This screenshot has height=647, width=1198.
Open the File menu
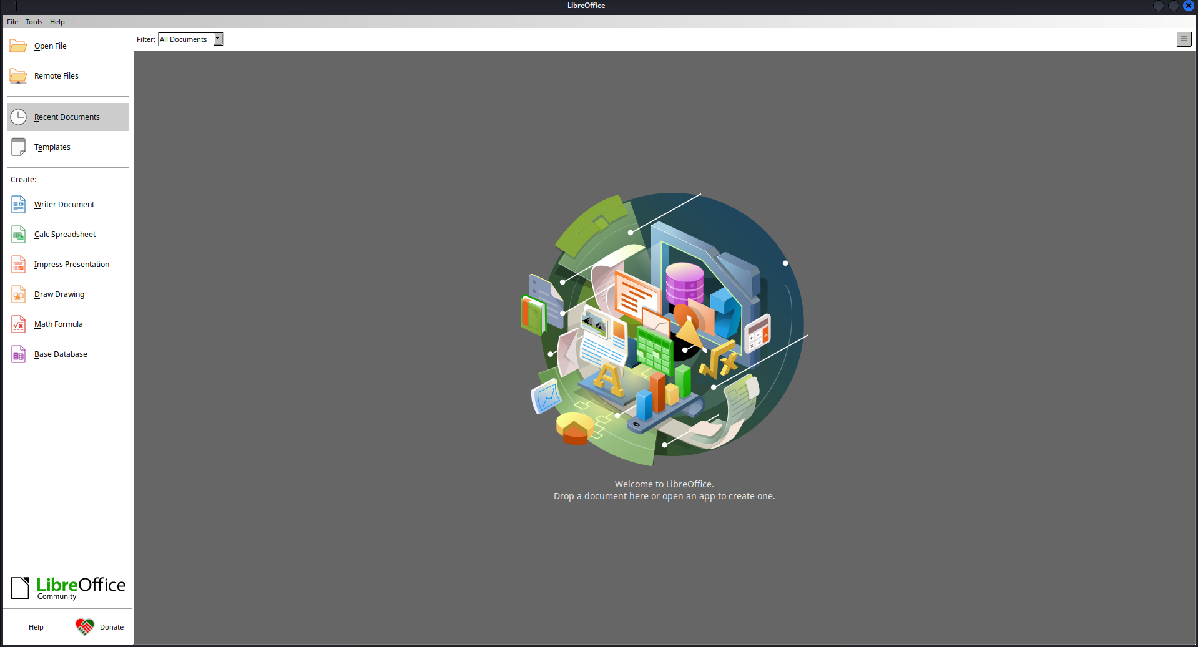click(12, 22)
